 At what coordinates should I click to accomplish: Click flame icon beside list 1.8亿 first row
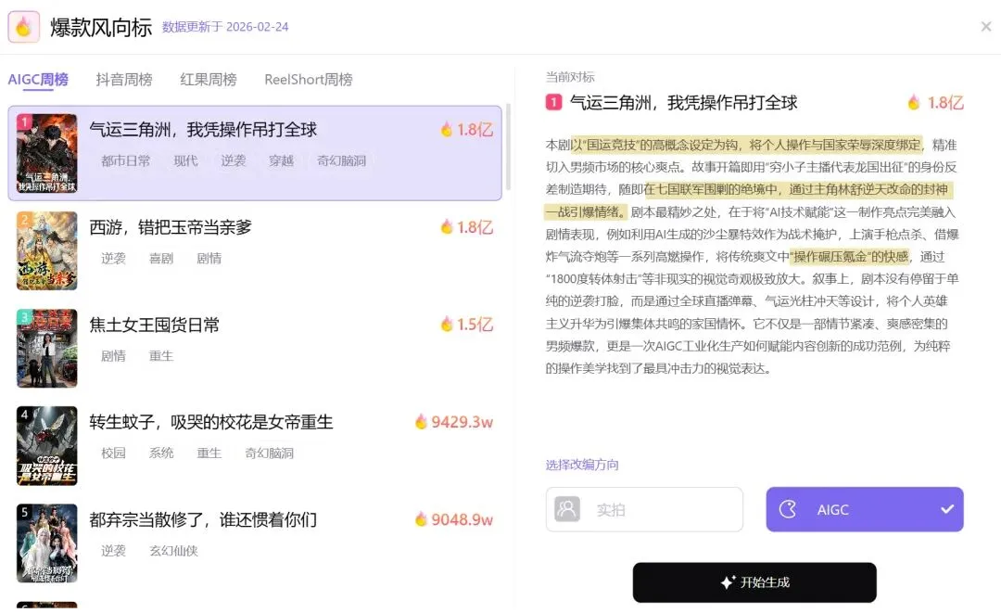(446, 130)
